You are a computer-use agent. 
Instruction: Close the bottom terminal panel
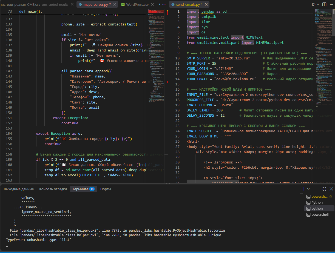pos(331,189)
